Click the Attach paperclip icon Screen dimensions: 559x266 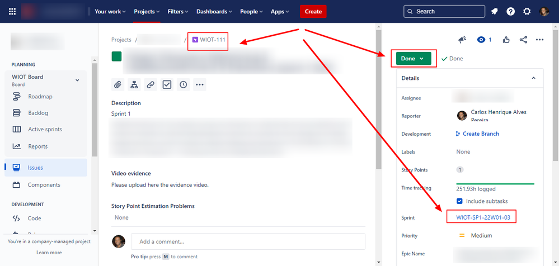coord(118,85)
